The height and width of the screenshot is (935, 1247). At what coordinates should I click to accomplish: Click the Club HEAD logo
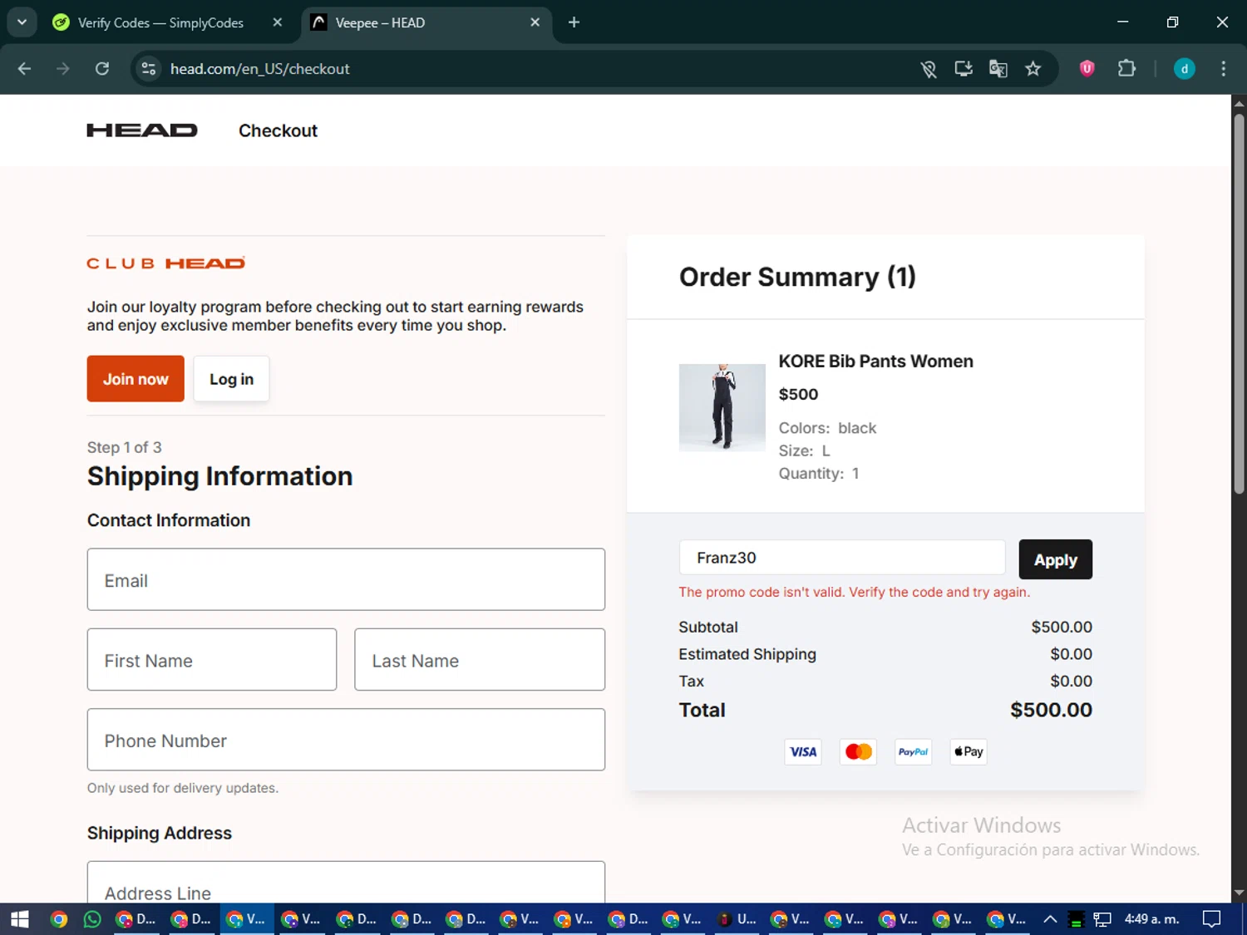(x=165, y=263)
